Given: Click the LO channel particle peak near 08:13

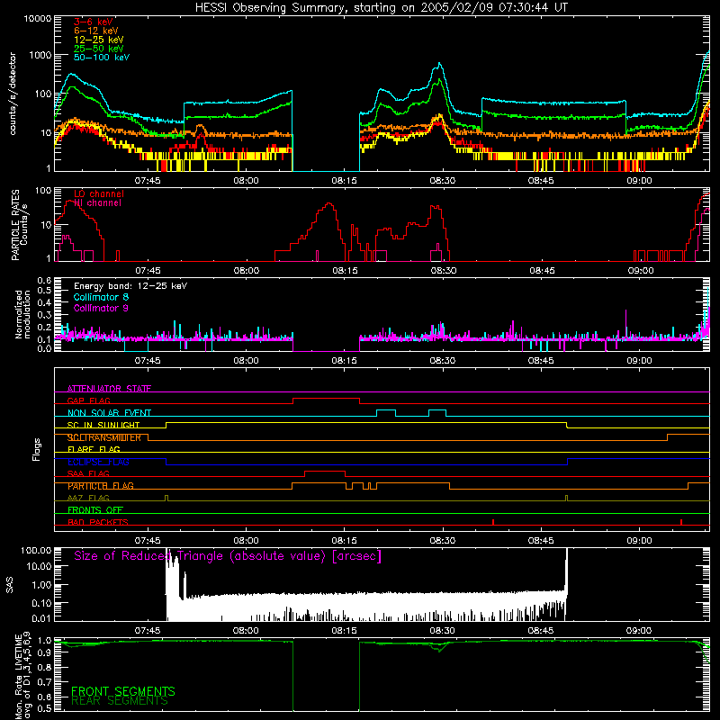Looking at the screenshot, I should [x=328, y=203].
